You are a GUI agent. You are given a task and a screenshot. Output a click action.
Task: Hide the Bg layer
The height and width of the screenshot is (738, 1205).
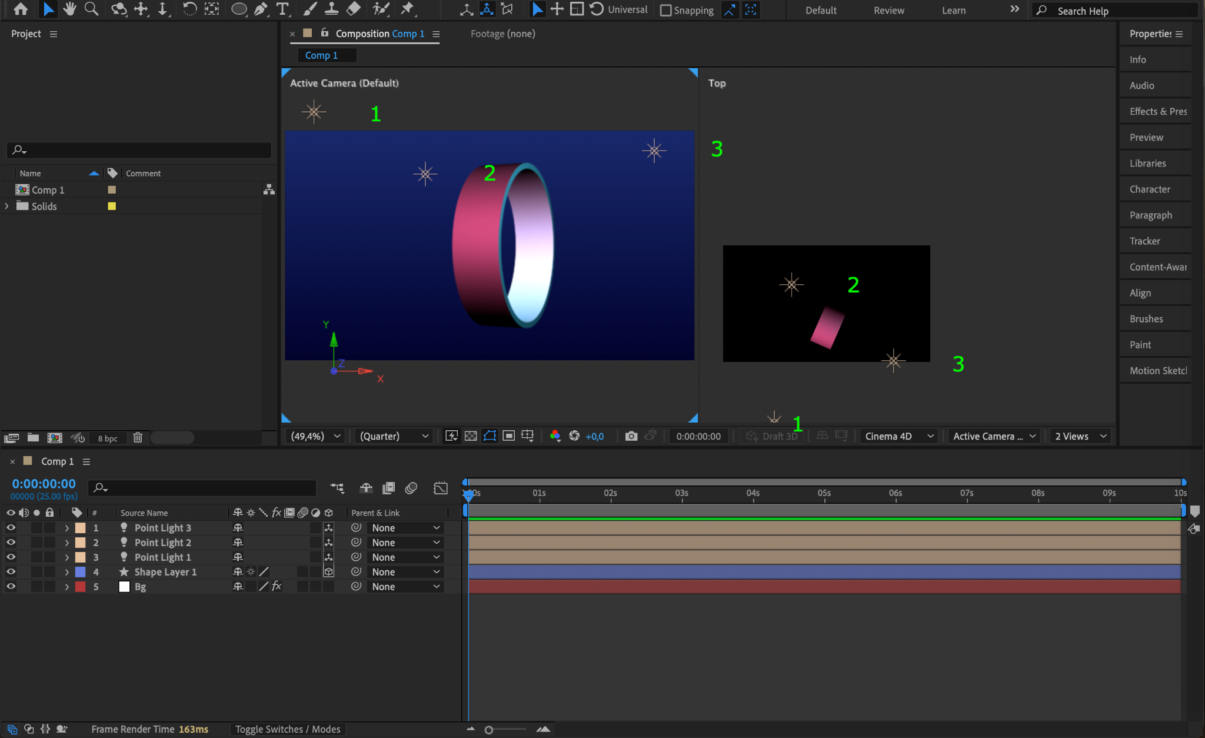[x=11, y=586]
